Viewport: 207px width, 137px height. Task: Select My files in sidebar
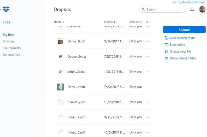tap(8, 35)
